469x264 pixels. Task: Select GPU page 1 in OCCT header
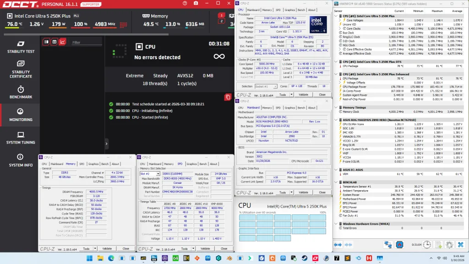click(221, 15)
